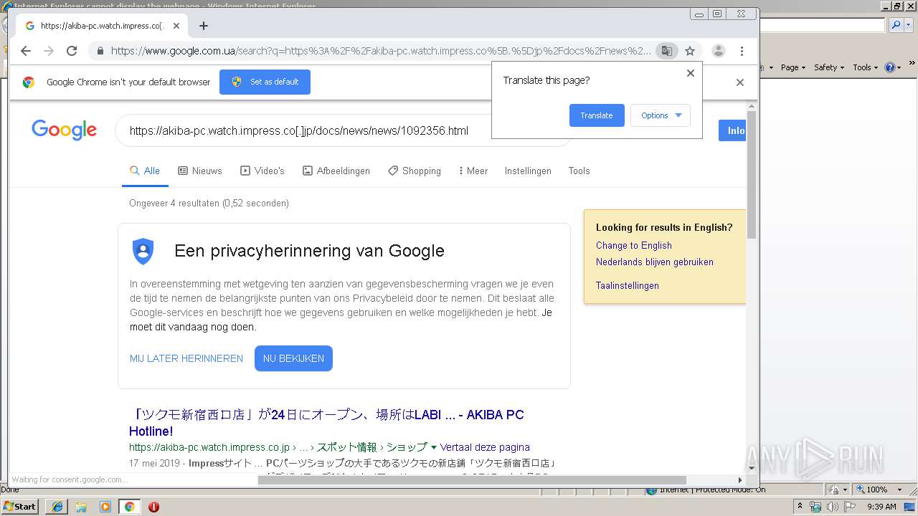Image resolution: width=918 pixels, height=516 pixels.
Task: Open the IE Tools menu
Action: (866, 67)
